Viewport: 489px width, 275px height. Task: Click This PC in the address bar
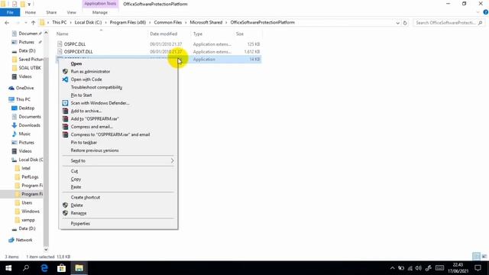coord(60,22)
